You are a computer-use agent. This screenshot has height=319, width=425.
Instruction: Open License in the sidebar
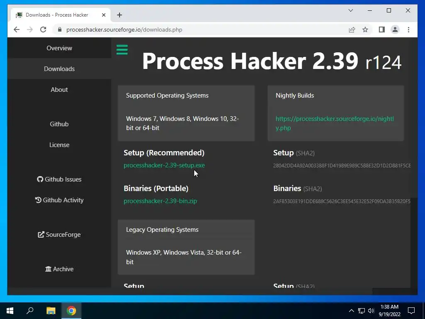click(59, 145)
